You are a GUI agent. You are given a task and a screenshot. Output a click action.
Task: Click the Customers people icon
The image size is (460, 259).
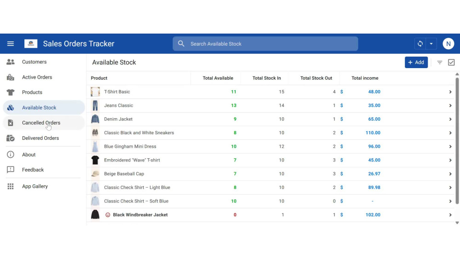[11, 62]
